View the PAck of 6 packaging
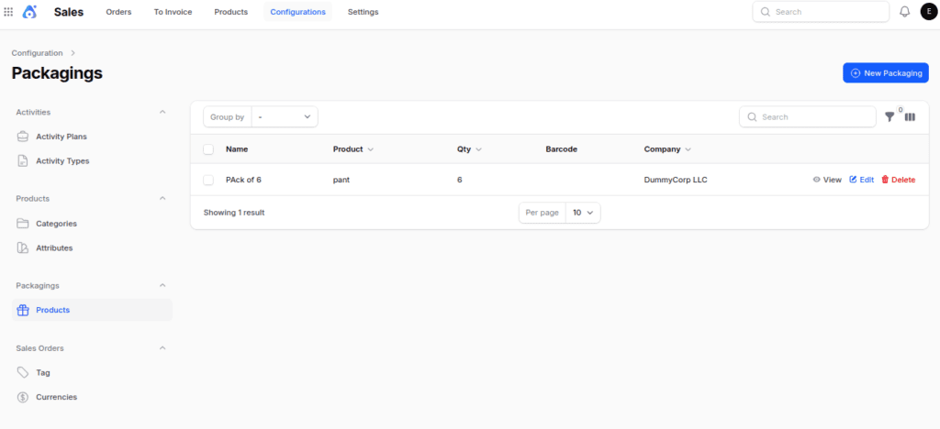 tap(827, 180)
